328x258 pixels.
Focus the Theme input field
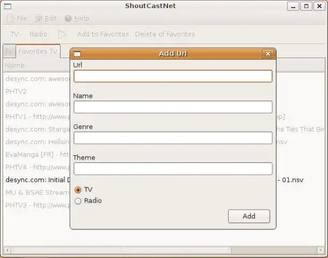coord(173,169)
